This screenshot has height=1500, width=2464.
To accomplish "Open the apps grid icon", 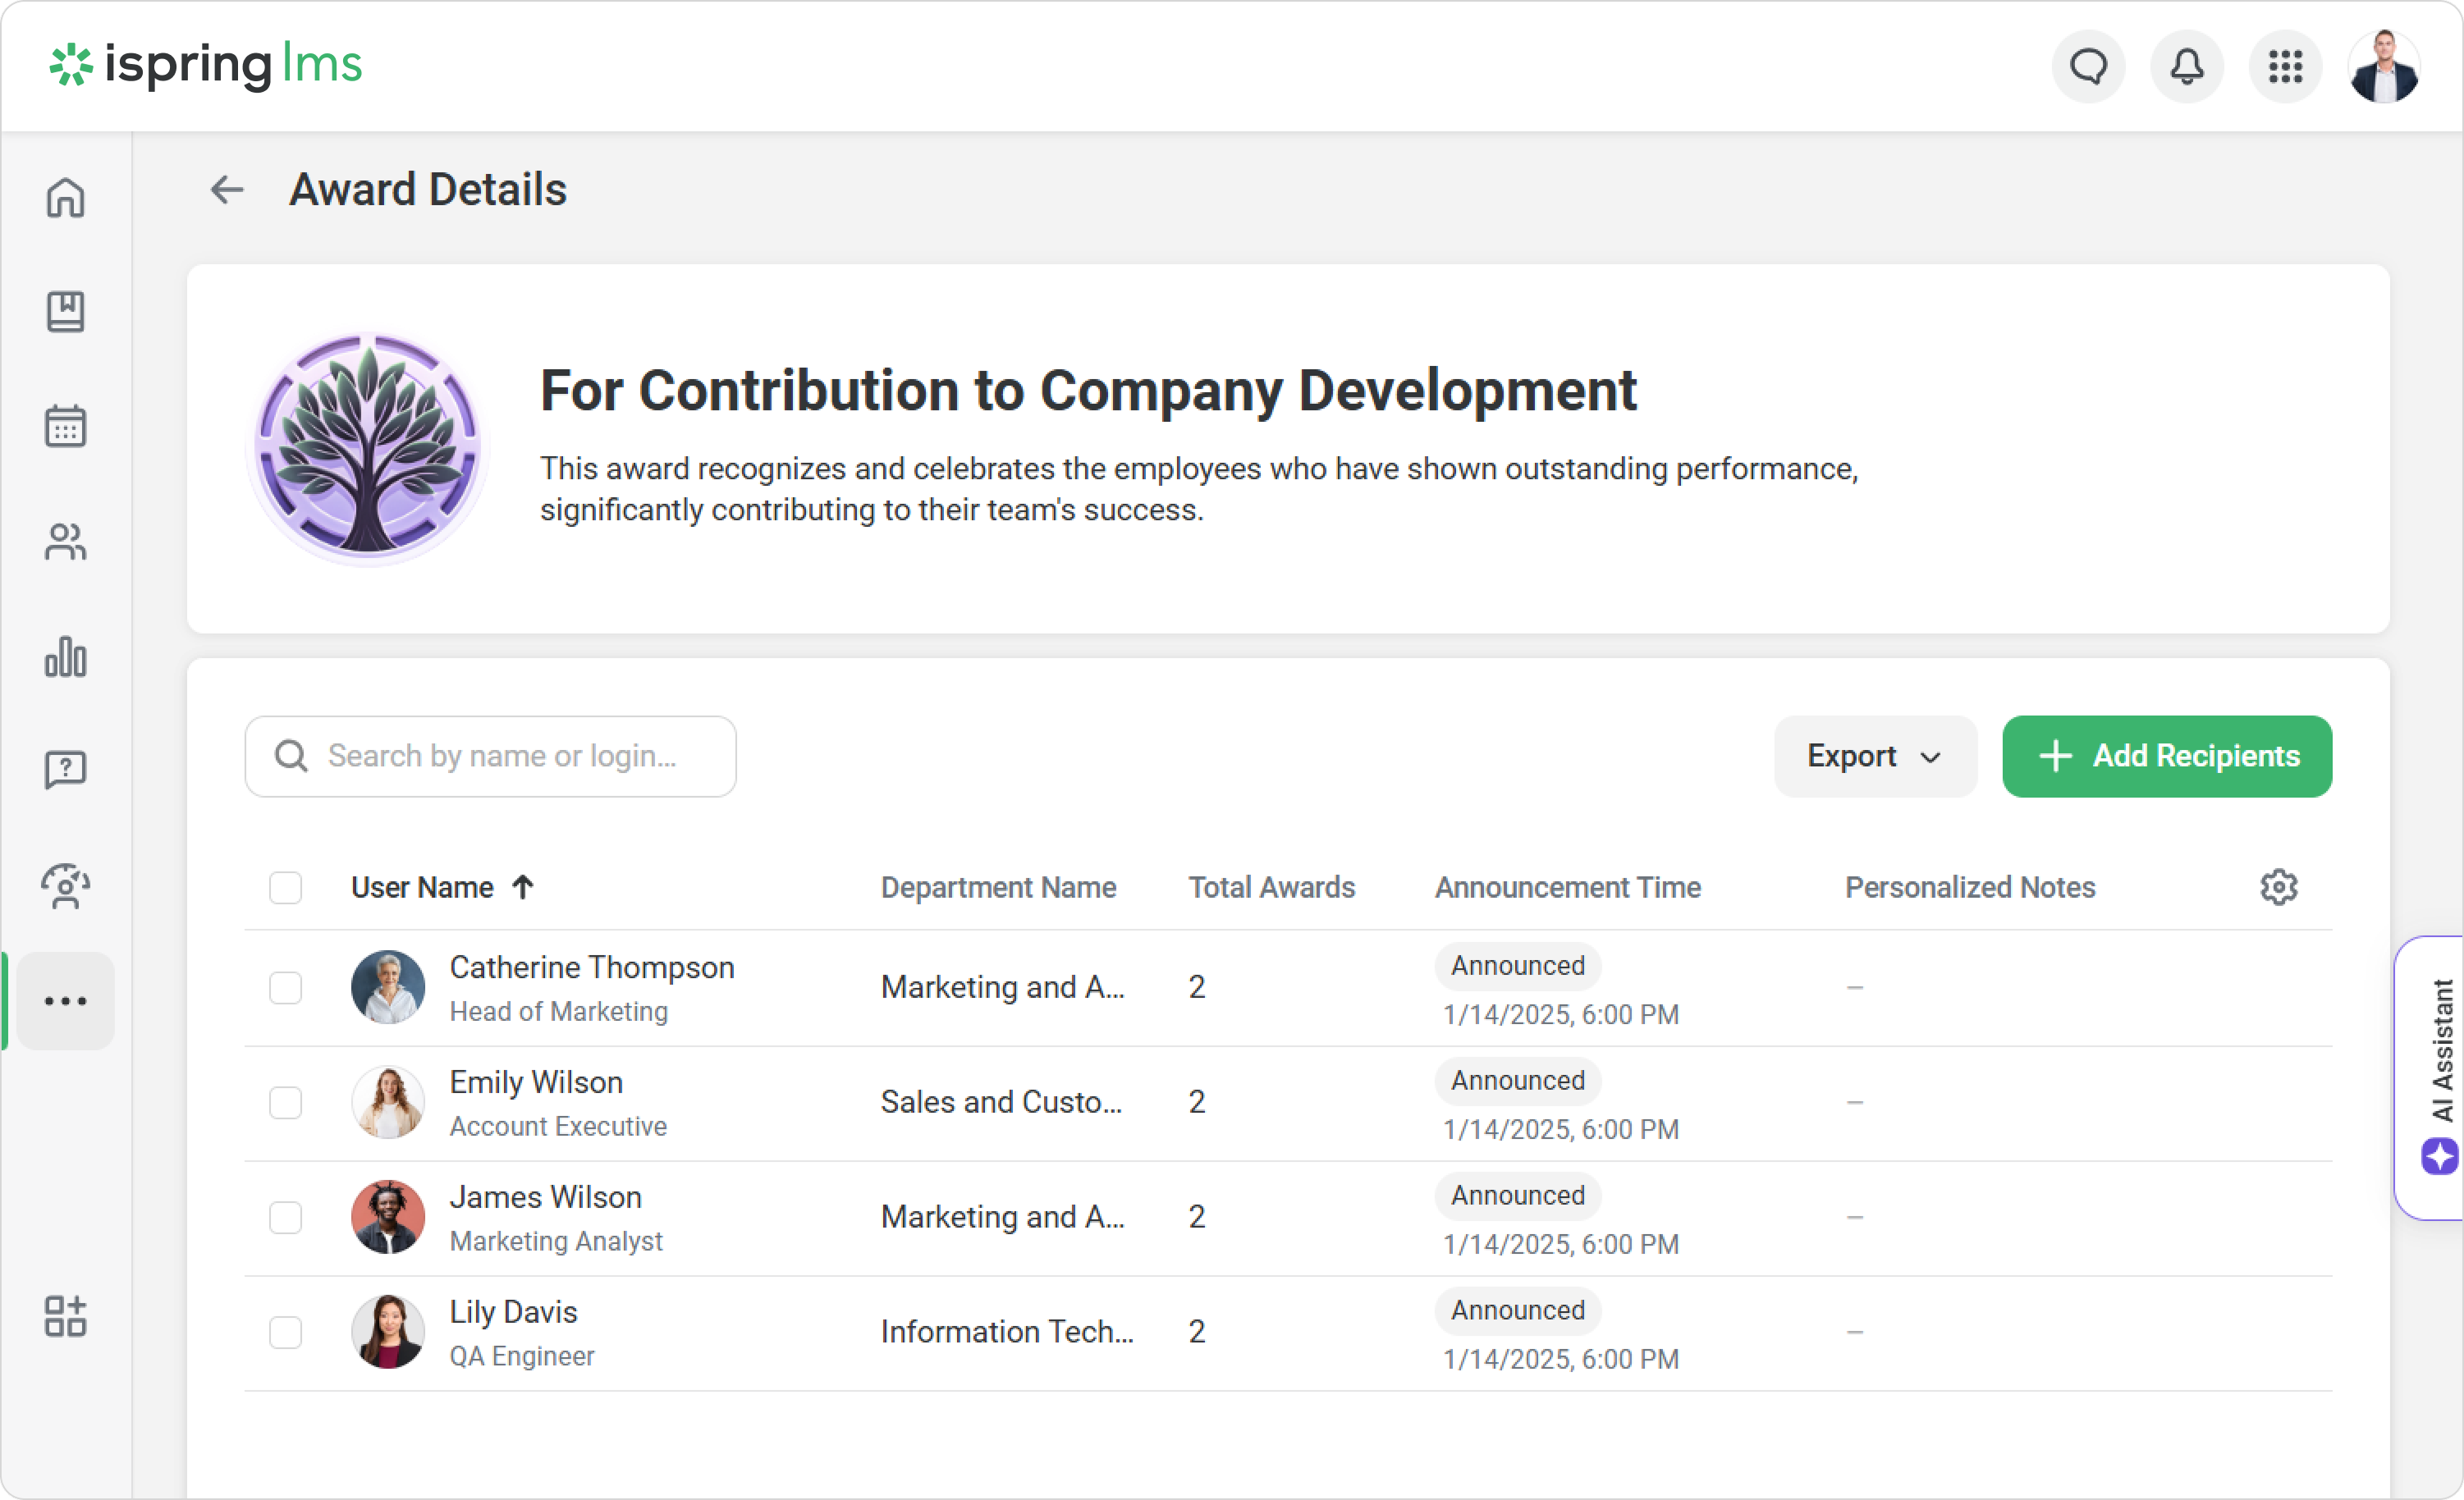I will click(x=2285, y=67).
